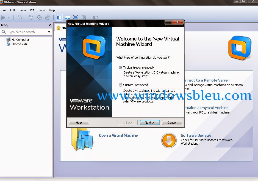The image size is (258, 181).
Task: Expand the library search dropdown arrow
Action: coord(49,32)
